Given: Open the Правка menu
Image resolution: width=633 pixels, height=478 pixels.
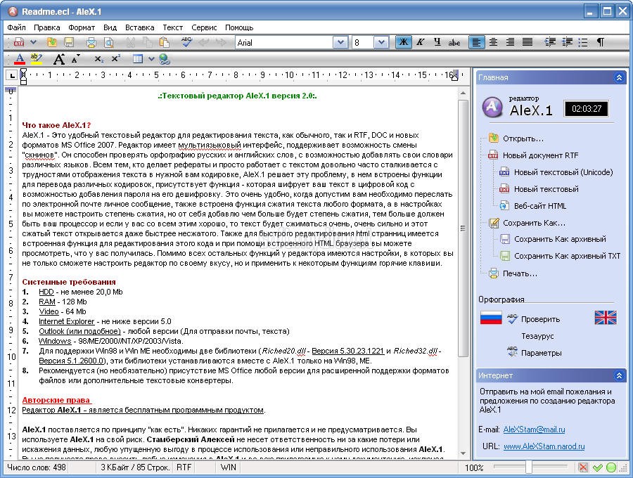Looking at the screenshot, I should tap(47, 27).
